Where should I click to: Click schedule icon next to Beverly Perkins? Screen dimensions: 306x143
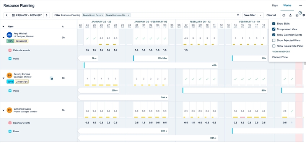tap(51, 78)
